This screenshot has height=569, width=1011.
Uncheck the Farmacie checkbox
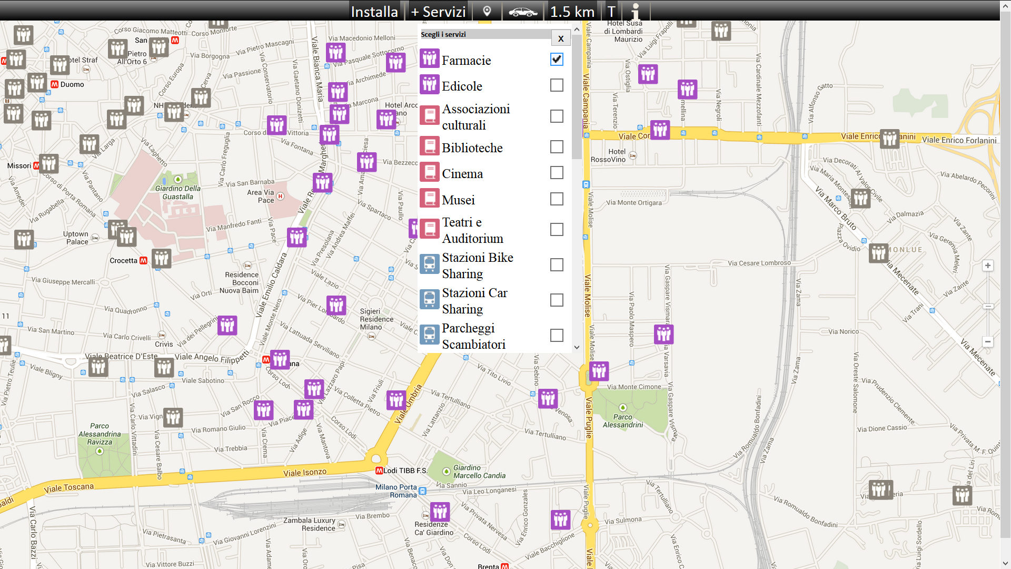557,60
